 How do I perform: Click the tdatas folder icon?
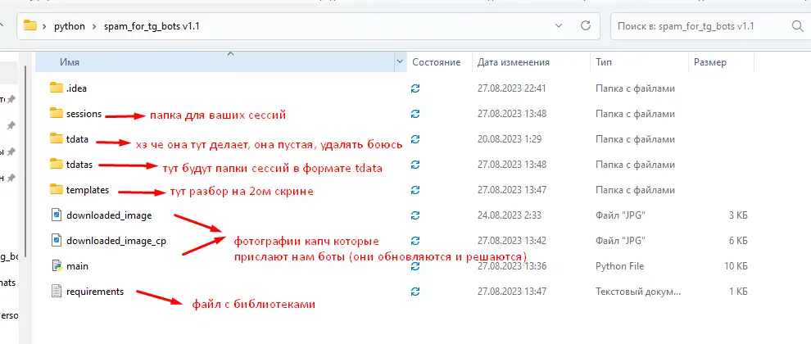point(56,164)
